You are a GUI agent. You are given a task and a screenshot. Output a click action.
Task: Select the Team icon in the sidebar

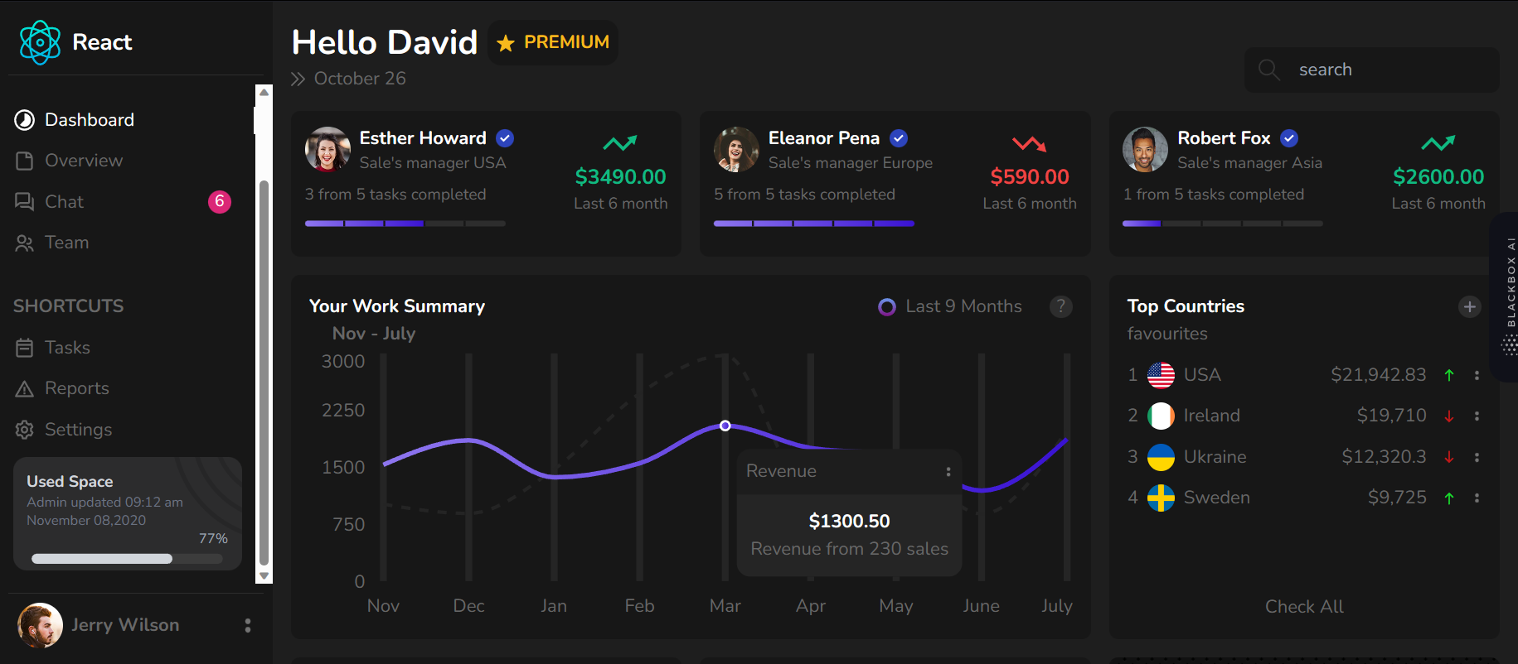point(24,243)
